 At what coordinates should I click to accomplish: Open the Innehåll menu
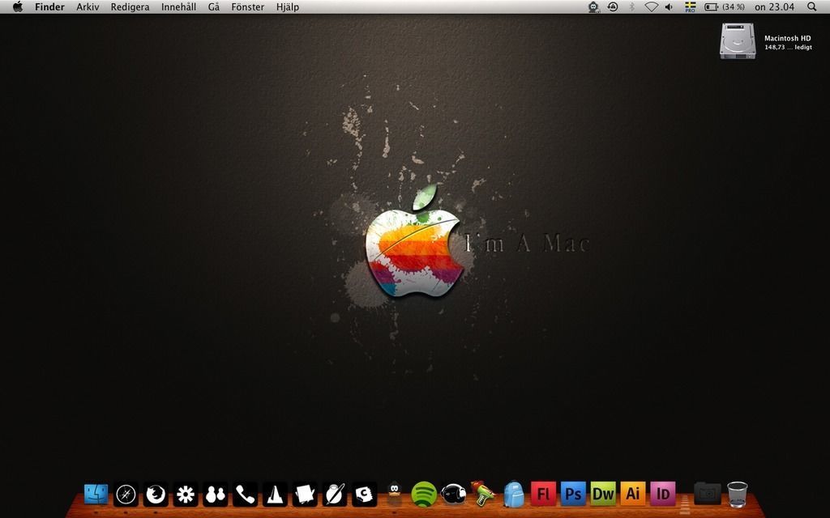(x=179, y=6)
